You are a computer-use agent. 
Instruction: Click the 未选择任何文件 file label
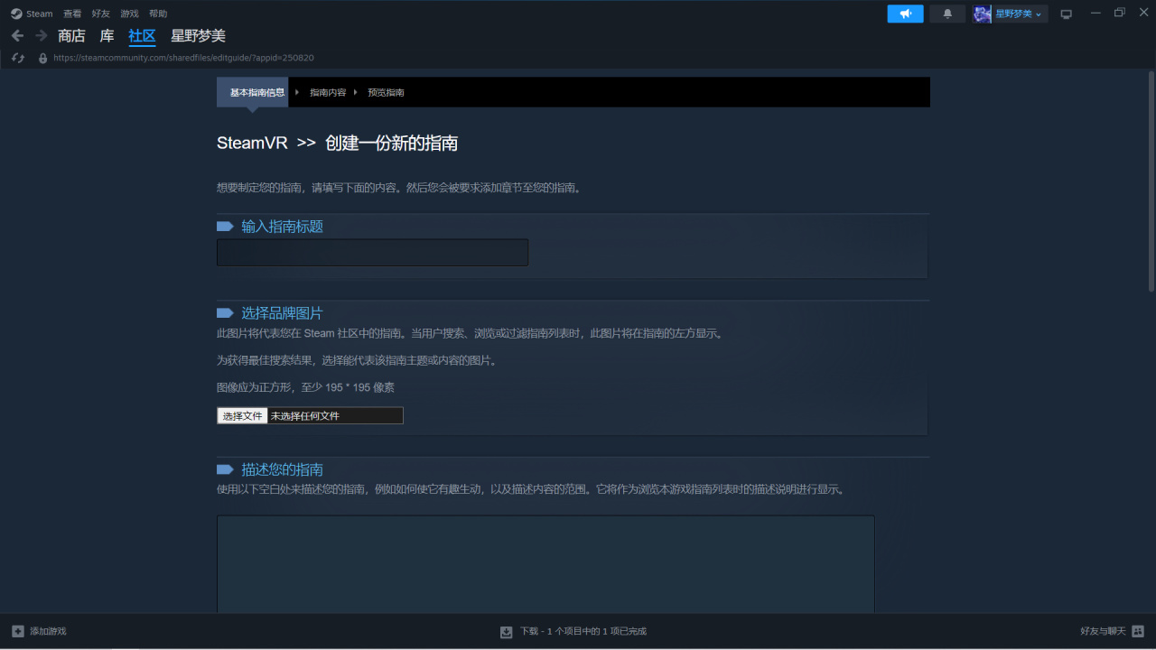[305, 416]
